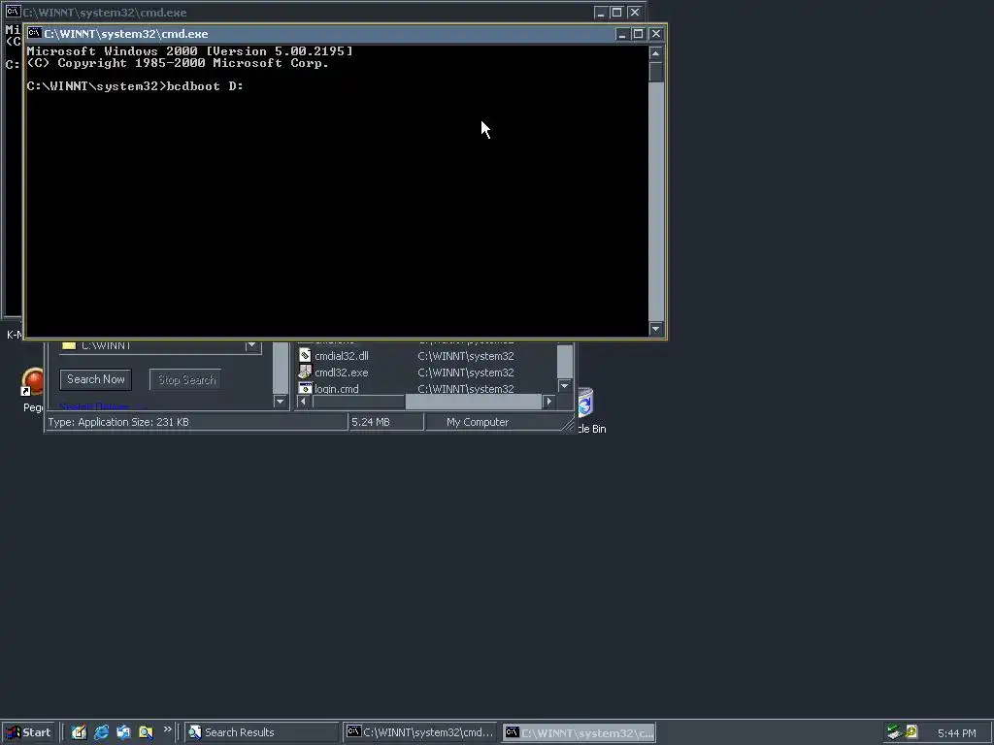Click login.cmd file icon
994x745 pixels.
click(x=305, y=388)
